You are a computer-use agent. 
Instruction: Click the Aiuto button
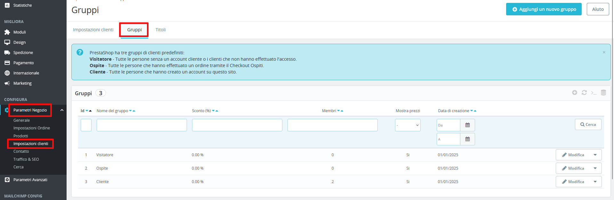pos(598,9)
